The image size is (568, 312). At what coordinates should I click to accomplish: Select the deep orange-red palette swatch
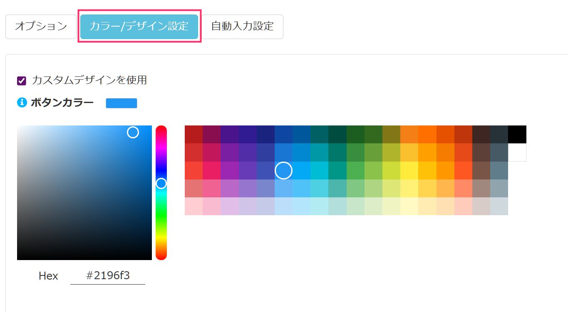tap(463, 170)
